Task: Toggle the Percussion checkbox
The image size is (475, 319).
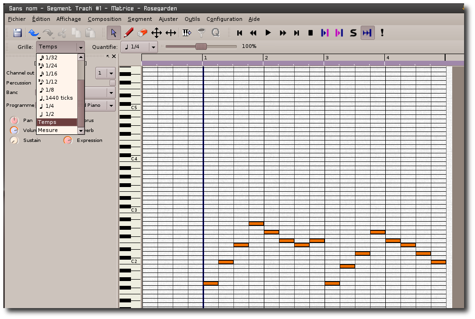Action: pos(112,83)
